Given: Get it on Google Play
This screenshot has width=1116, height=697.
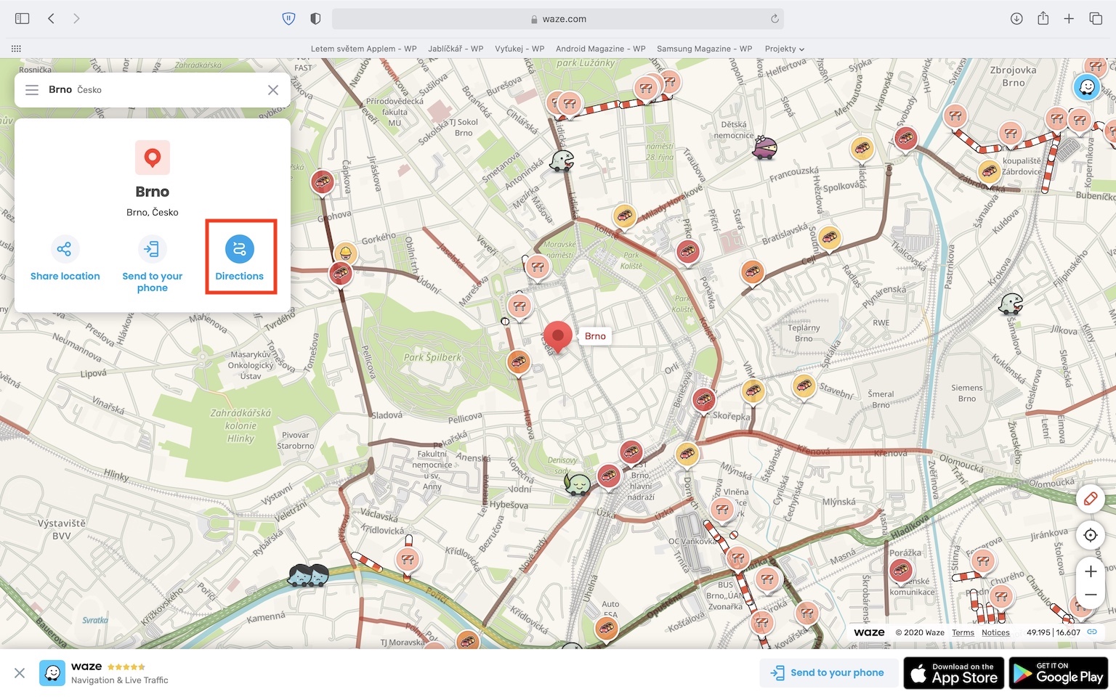Looking at the screenshot, I should pos(1059,673).
